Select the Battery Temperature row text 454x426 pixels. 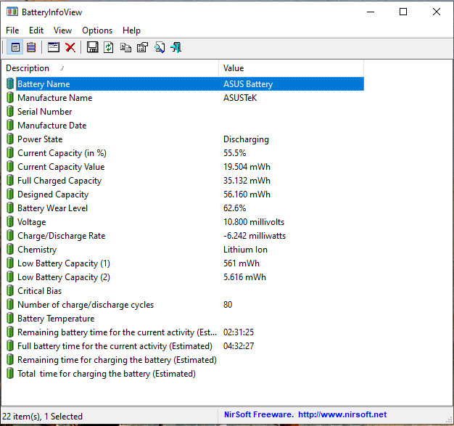pos(56,319)
